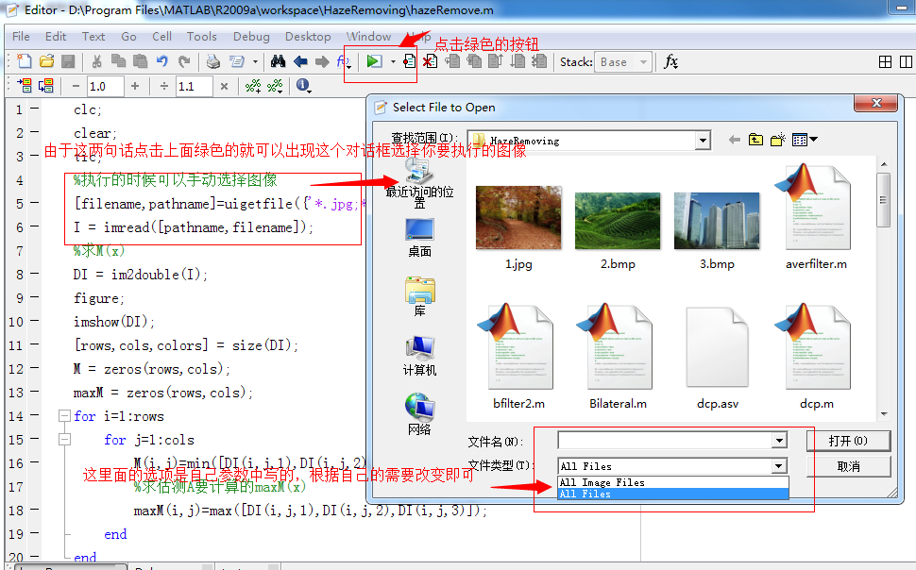
Task: Set or clear a breakpoint icon
Action: [x=410, y=61]
